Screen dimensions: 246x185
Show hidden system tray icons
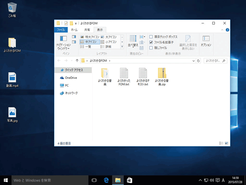200,180
